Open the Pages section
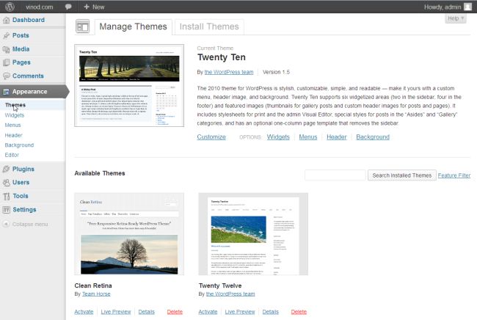The image size is (477, 320). (21, 62)
